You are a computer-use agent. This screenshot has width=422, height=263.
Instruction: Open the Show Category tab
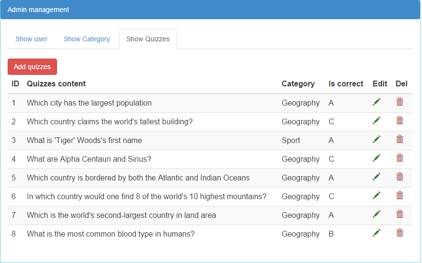tap(87, 39)
